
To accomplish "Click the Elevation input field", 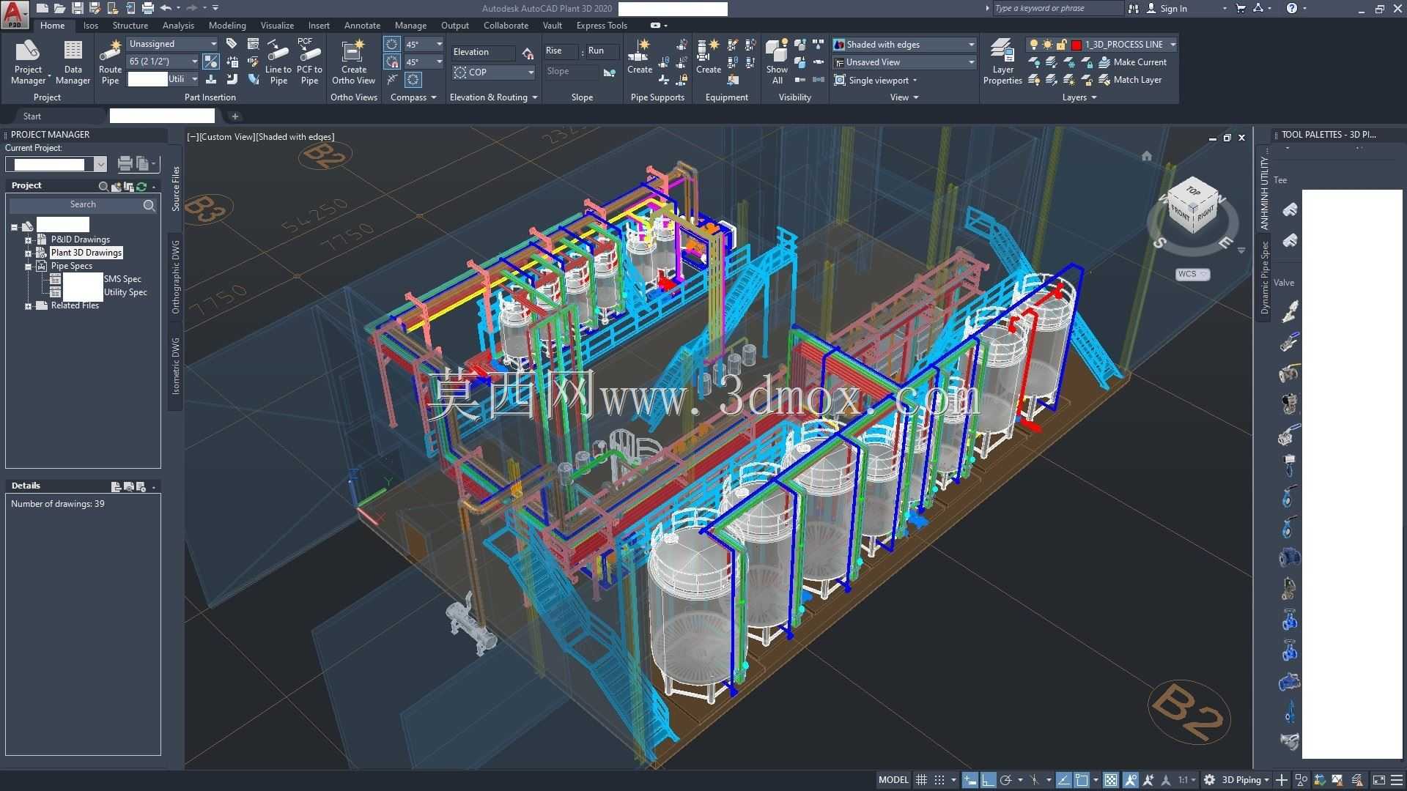I will [483, 53].
